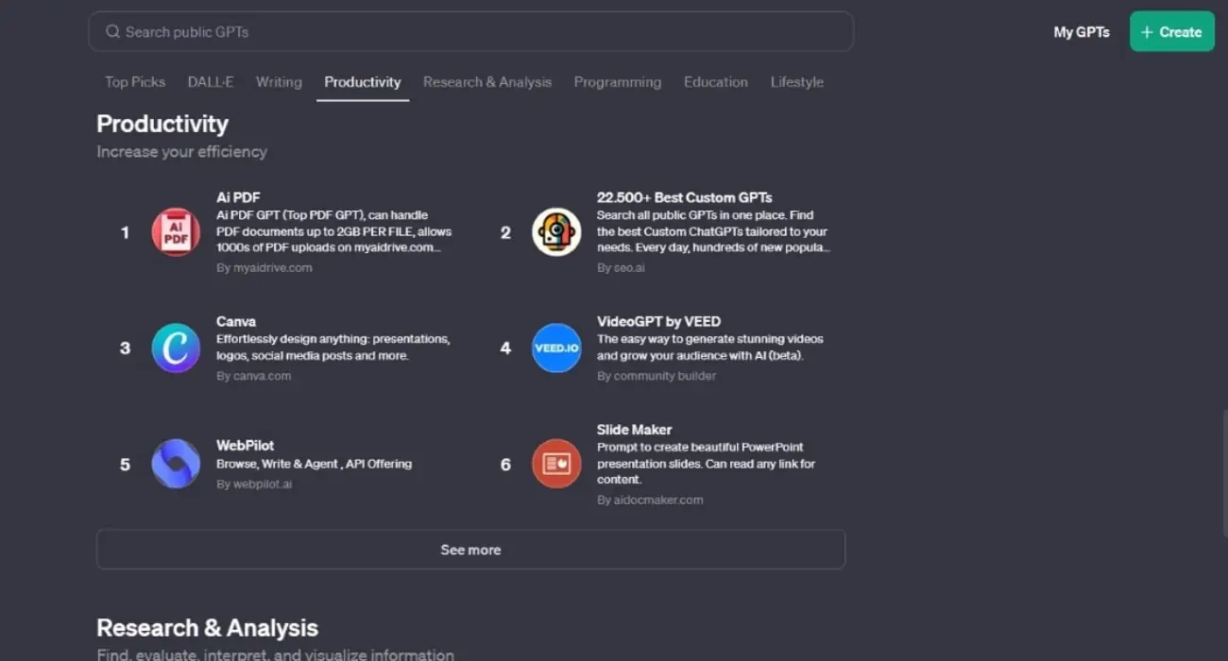Click the Research & Analysis section heading
This screenshot has width=1228, height=661.
click(x=207, y=628)
